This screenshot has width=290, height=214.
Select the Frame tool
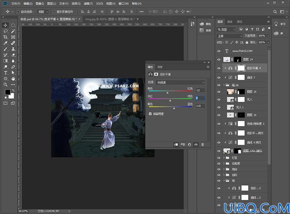[13, 37]
